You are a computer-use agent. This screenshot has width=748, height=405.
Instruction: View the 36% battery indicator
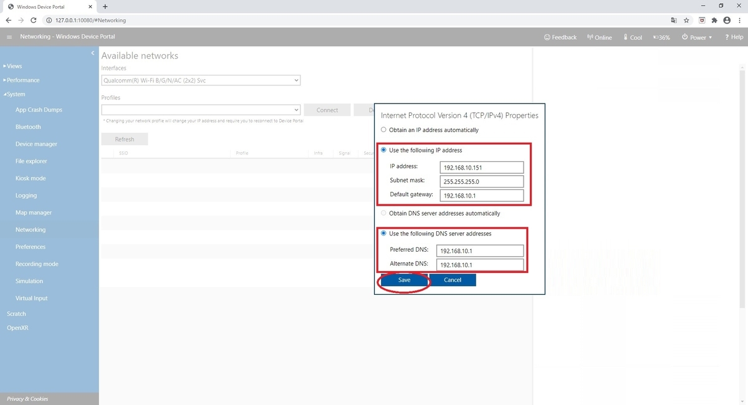pyautogui.click(x=661, y=37)
